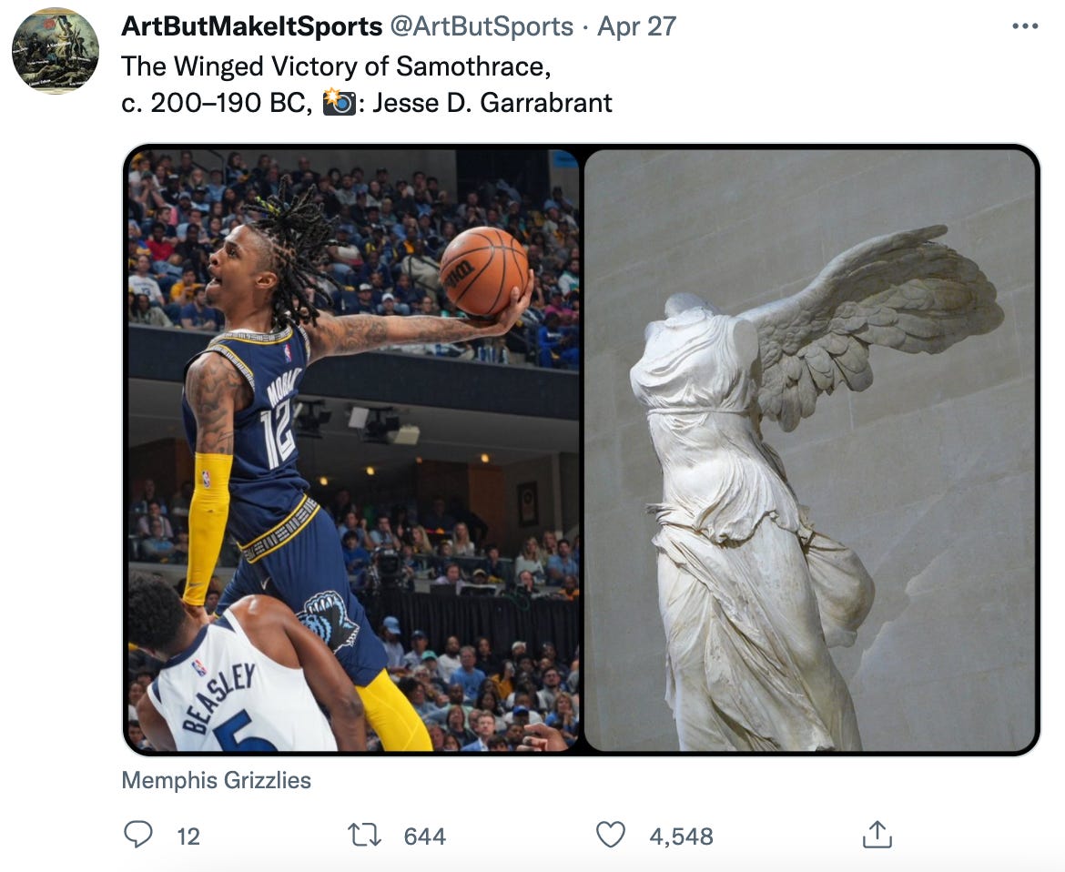
Task: Open the three-dot more options menu
Action: (1024, 26)
